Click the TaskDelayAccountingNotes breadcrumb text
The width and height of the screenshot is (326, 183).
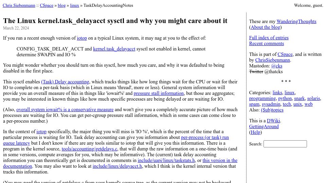coord(108,5)
